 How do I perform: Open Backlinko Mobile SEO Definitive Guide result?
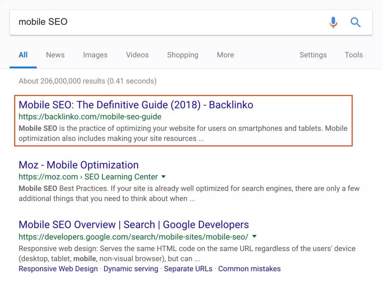(136, 105)
